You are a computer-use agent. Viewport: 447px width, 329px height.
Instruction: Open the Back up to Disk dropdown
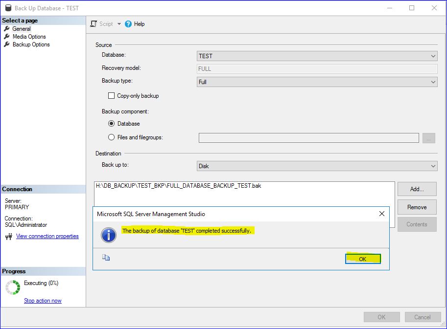[x=317, y=166]
